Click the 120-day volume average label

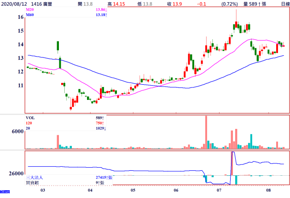[29, 123]
